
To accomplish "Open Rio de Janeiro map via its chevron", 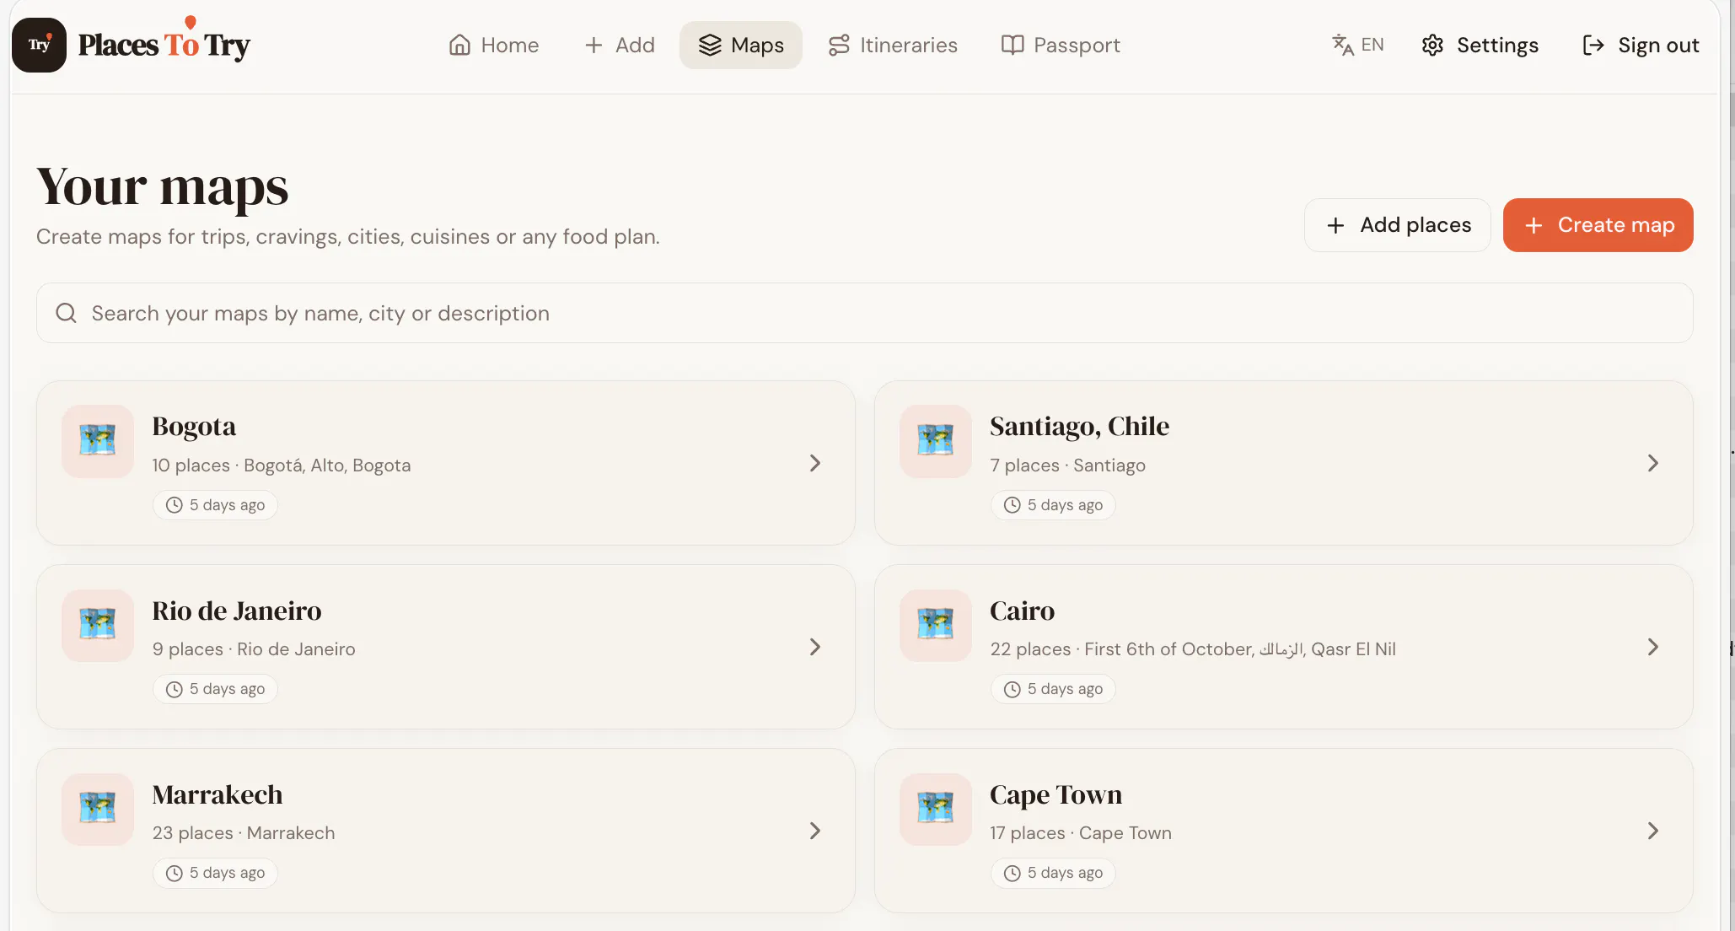I will pyautogui.click(x=815, y=647).
